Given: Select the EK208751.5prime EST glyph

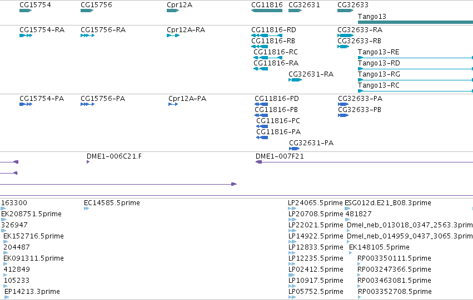Looking at the screenshot, I should (3, 220).
